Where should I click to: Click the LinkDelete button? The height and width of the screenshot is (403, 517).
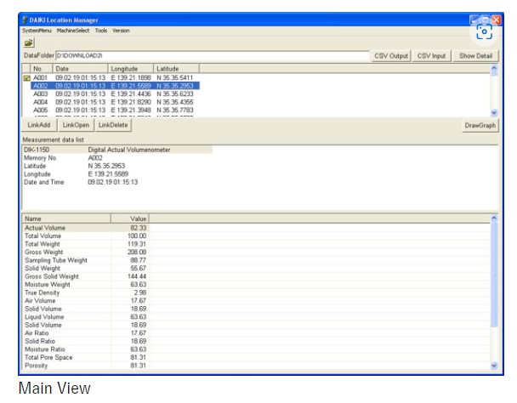pos(113,125)
